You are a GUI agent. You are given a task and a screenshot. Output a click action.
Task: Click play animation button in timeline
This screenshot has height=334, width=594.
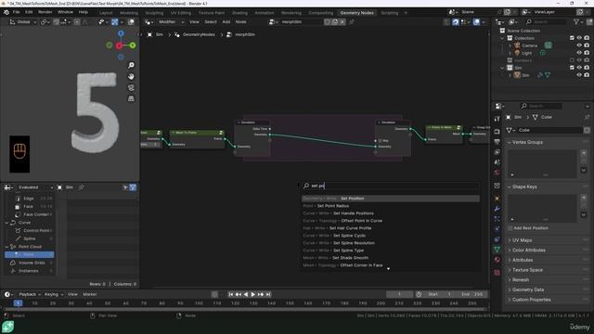(x=253, y=294)
